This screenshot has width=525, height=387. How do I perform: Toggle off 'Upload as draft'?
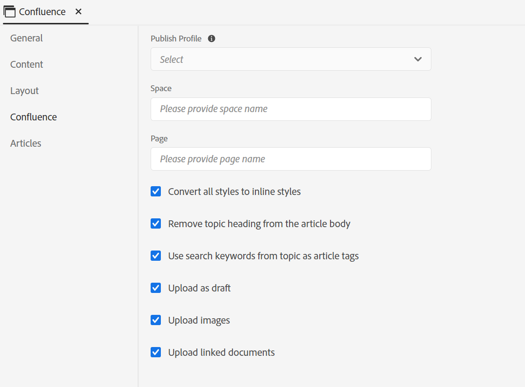point(156,288)
